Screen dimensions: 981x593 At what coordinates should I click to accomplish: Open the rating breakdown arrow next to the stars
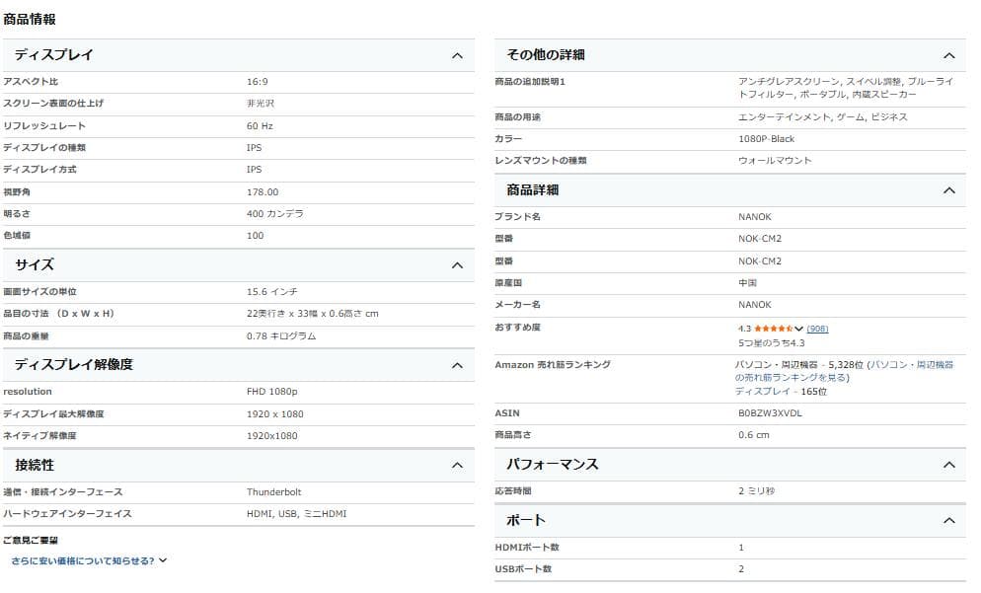click(799, 329)
